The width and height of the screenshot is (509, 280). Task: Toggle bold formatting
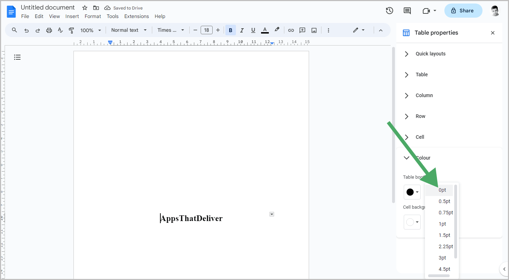230,30
